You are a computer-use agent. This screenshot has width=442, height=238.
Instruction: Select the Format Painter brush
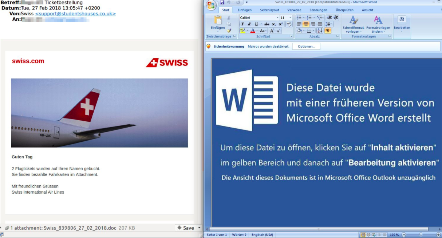click(x=229, y=31)
